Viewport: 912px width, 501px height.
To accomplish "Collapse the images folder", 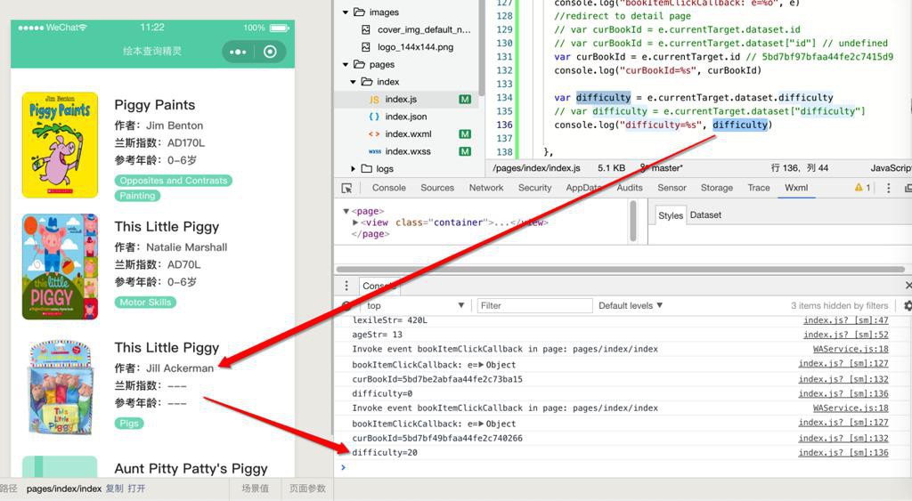I will (x=346, y=12).
